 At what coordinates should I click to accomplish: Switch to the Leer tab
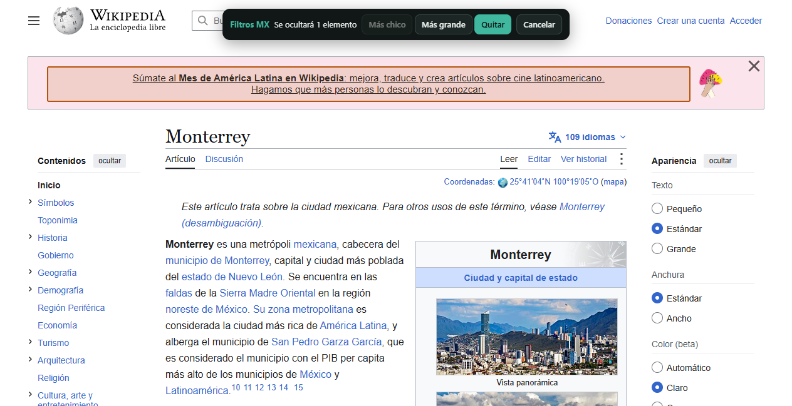click(509, 159)
